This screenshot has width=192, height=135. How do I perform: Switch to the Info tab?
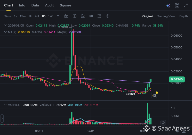click(22, 5)
